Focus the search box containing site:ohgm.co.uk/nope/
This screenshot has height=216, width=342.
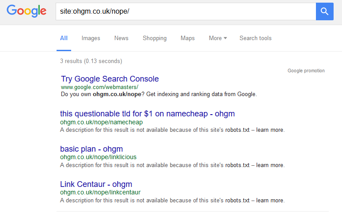(x=186, y=11)
